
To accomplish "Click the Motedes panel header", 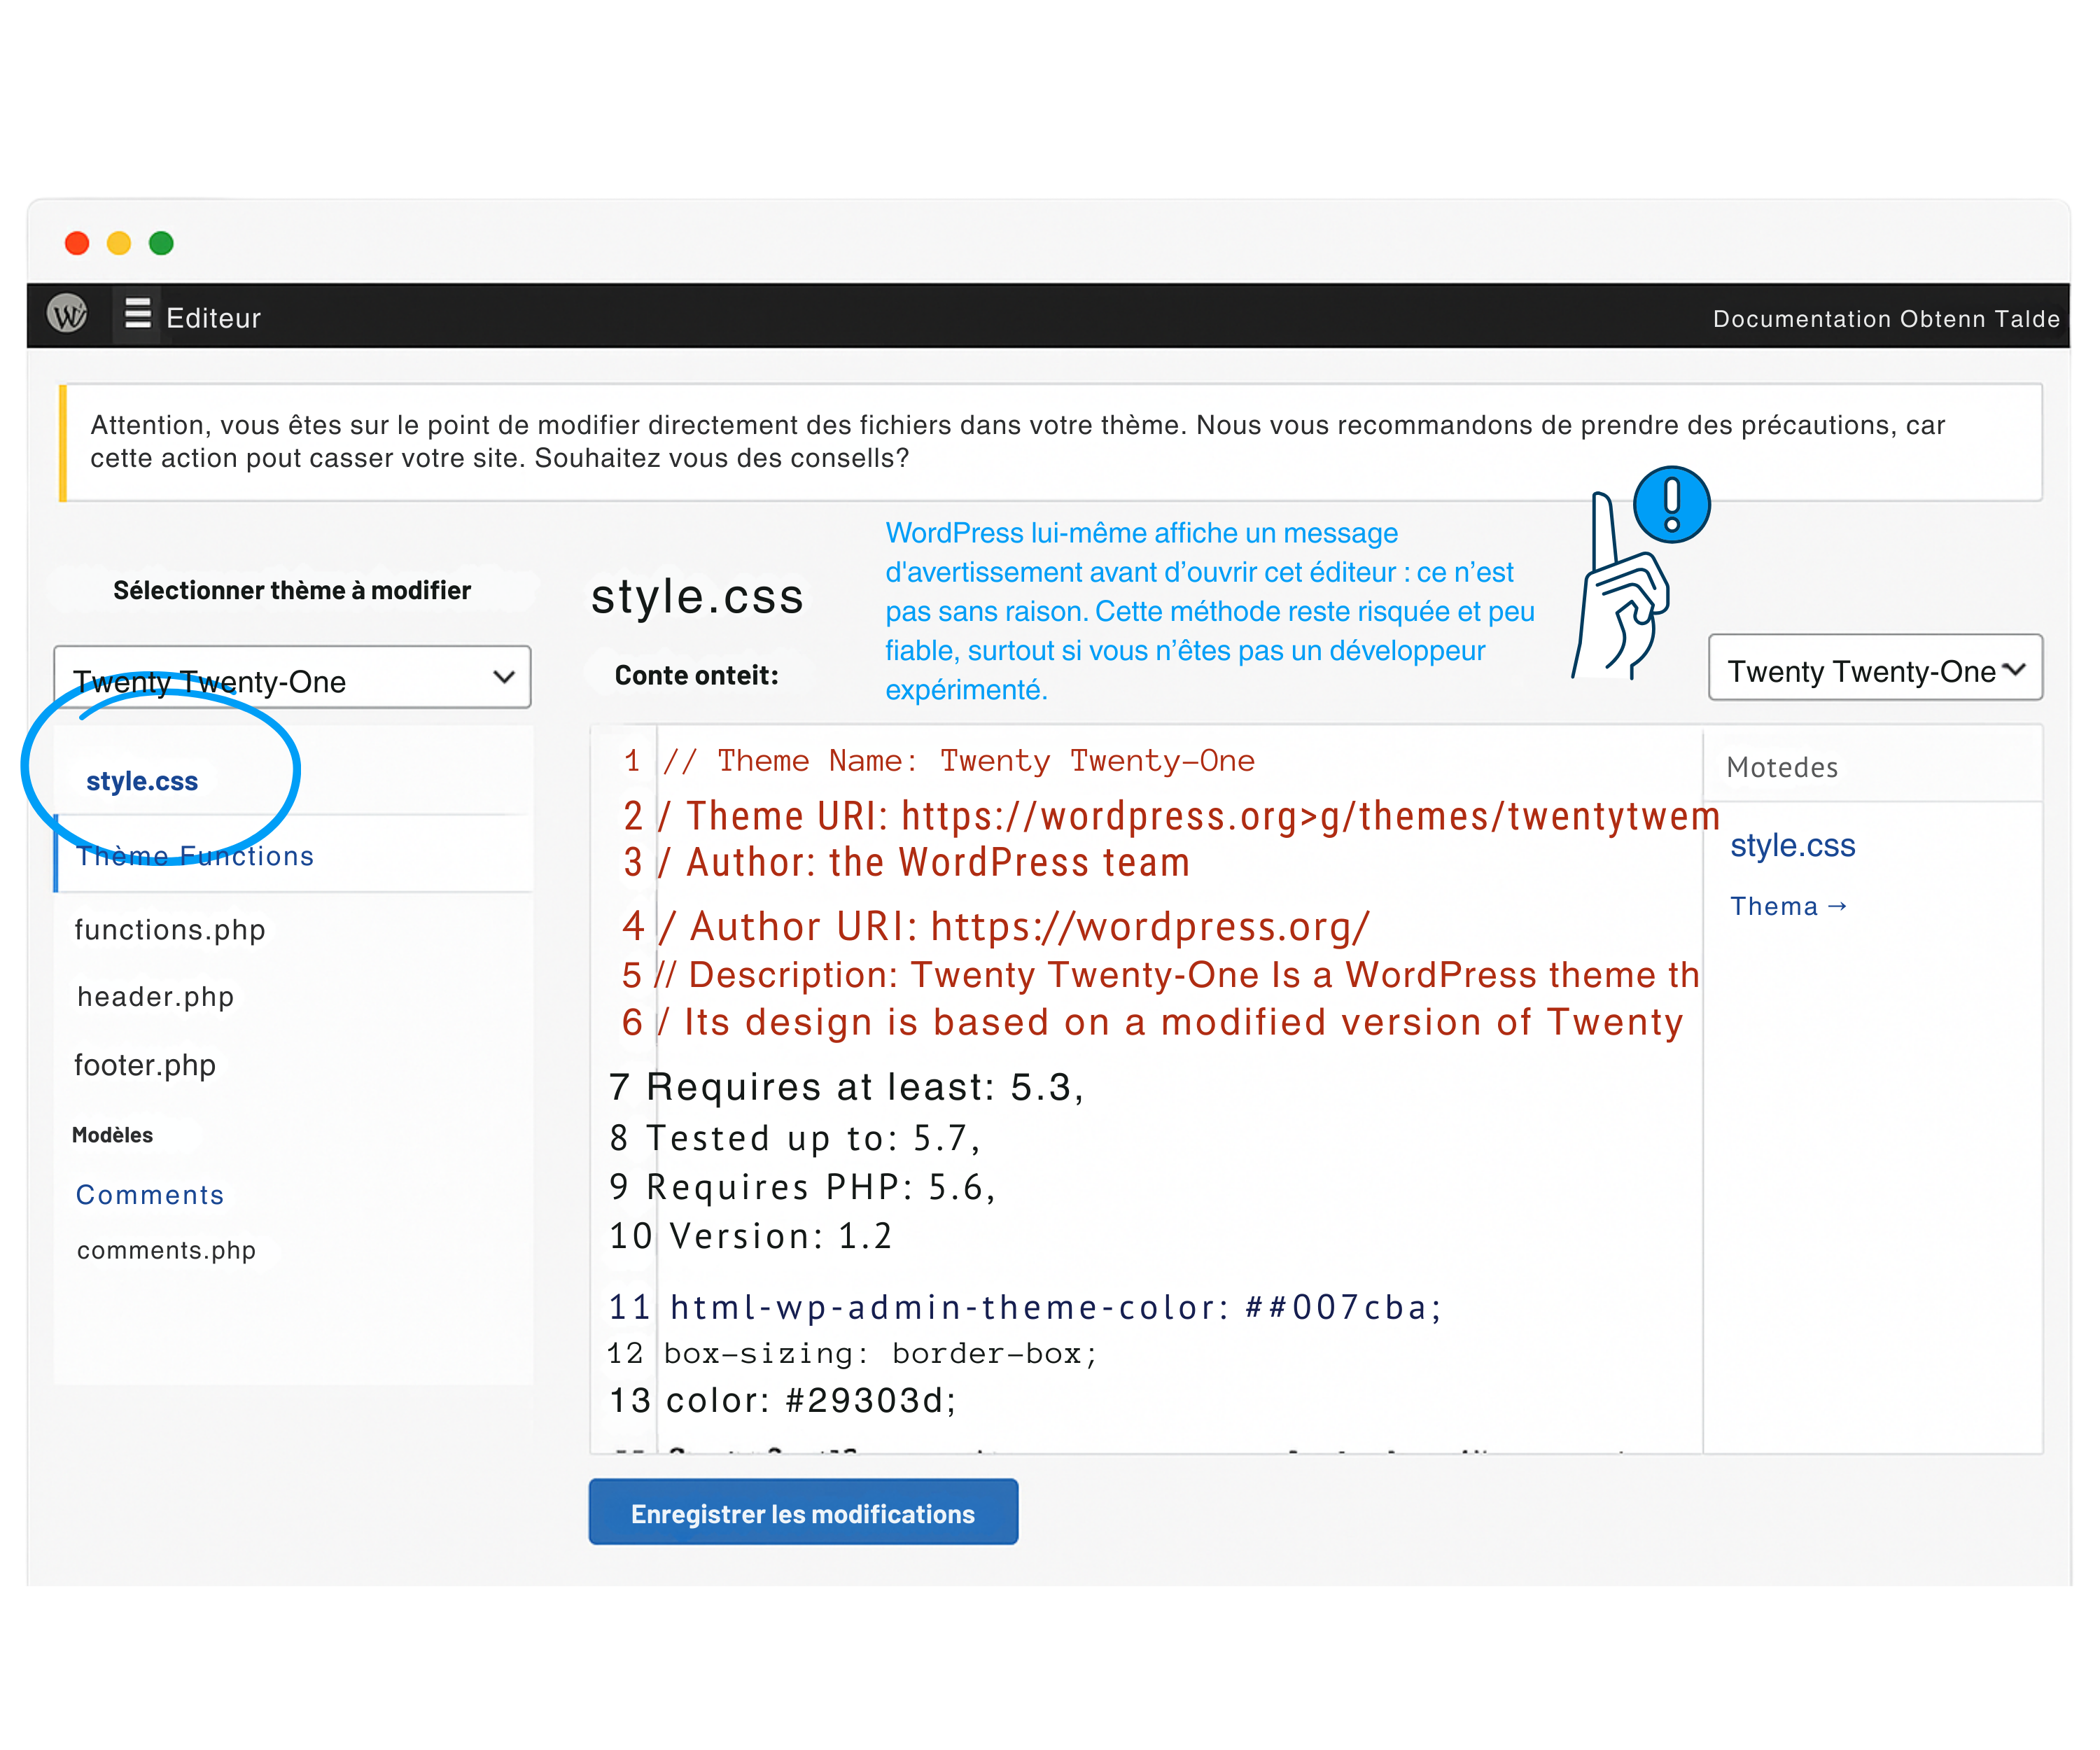I will [1782, 768].
